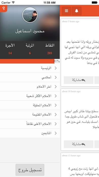
Task: Tap the 11:59 AM status bar clock
Action: pyautogui.click(x=49, y=3)
